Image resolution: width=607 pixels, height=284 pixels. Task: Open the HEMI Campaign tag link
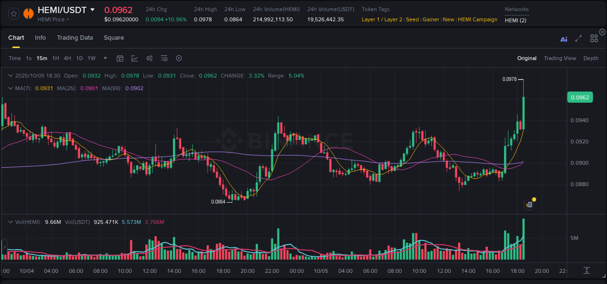(478, 19)
